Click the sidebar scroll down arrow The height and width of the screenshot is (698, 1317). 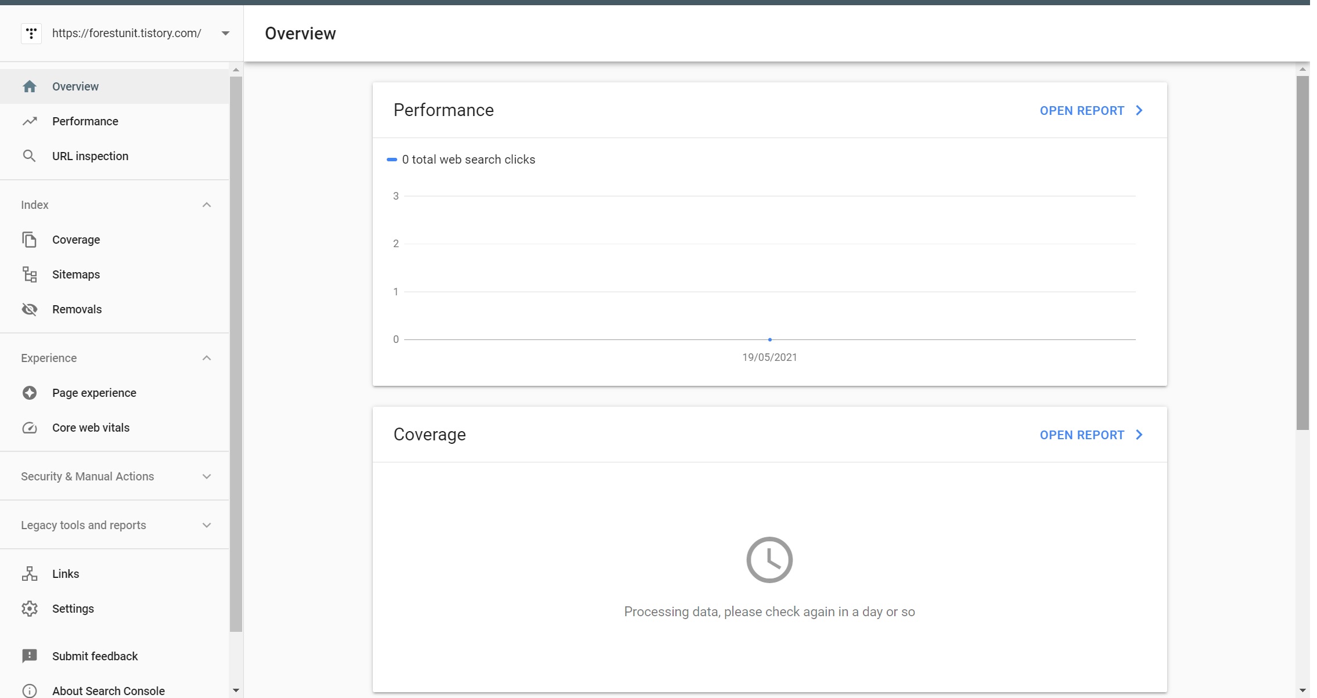[x=236, y=690]
